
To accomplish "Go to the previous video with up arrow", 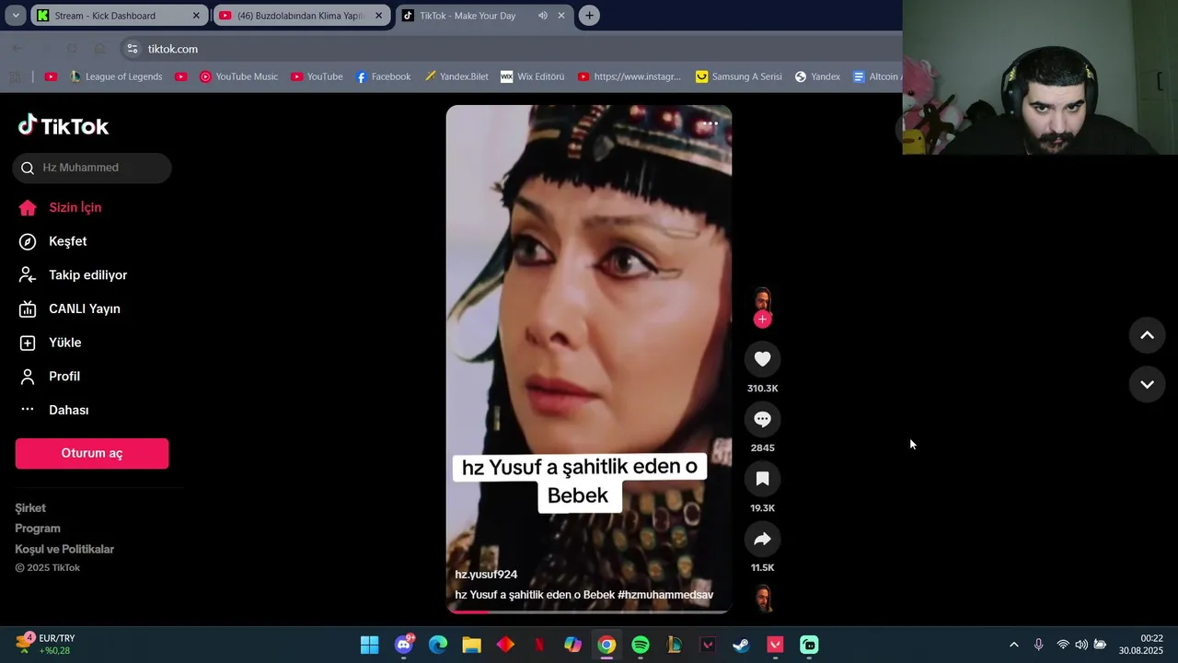I will pos(1147,335).
